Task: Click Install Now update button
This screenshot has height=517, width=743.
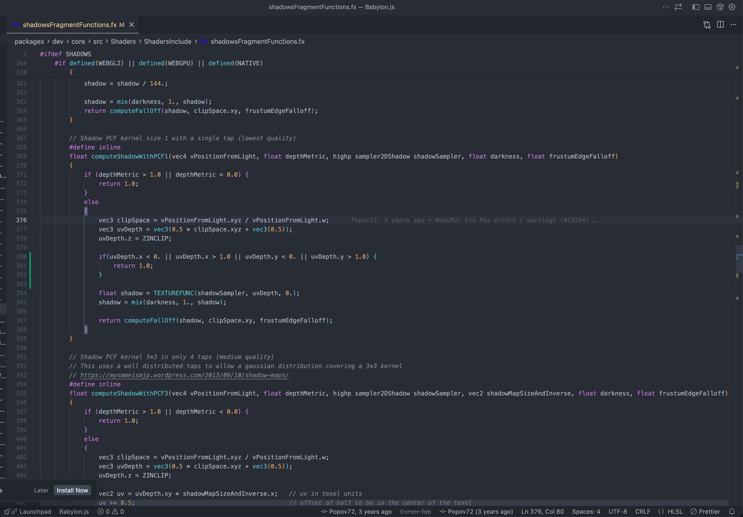Action: click(72, 490)
